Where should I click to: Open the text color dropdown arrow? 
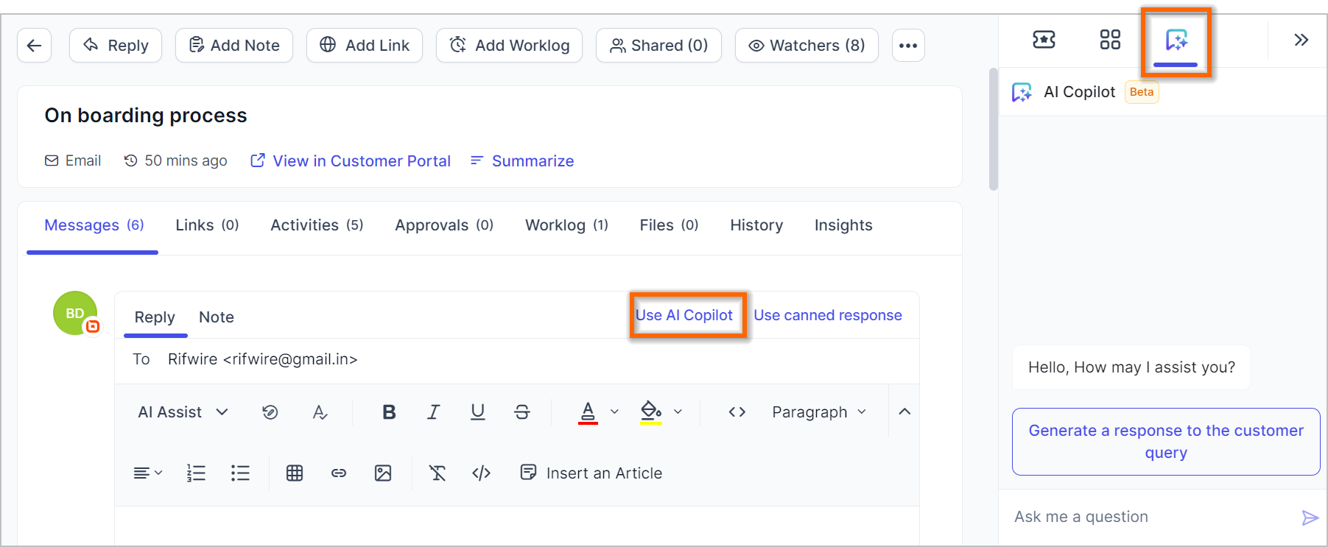614,412
